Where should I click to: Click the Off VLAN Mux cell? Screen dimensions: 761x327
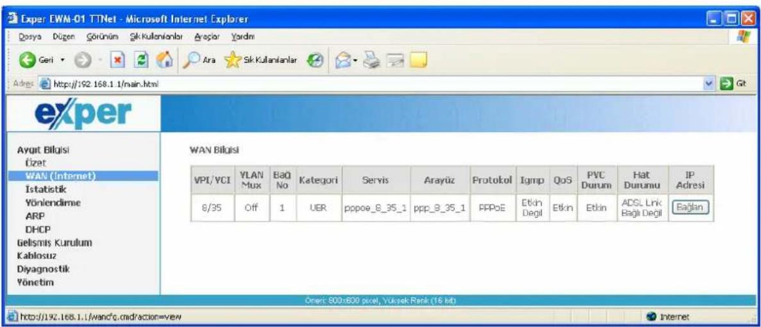point(251,208)
